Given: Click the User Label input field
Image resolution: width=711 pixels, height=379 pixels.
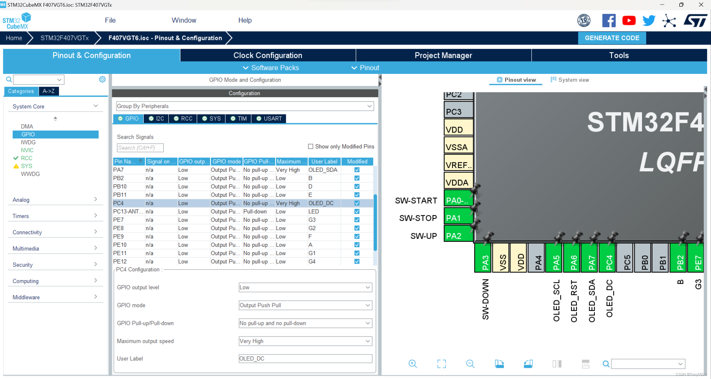Looking at the screenshot, I should pyautogui.click(x=305, y=358).
